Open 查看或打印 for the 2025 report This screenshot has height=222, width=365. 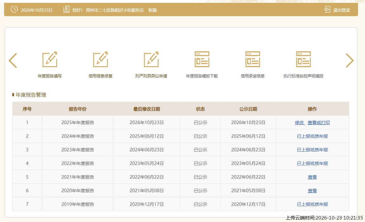tap(319, 123)
